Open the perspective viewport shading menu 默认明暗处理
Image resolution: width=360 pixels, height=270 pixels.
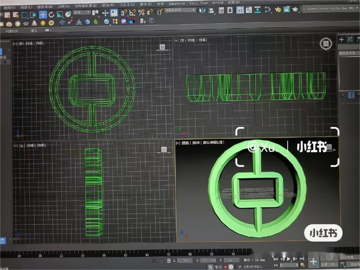pos(214,143)
